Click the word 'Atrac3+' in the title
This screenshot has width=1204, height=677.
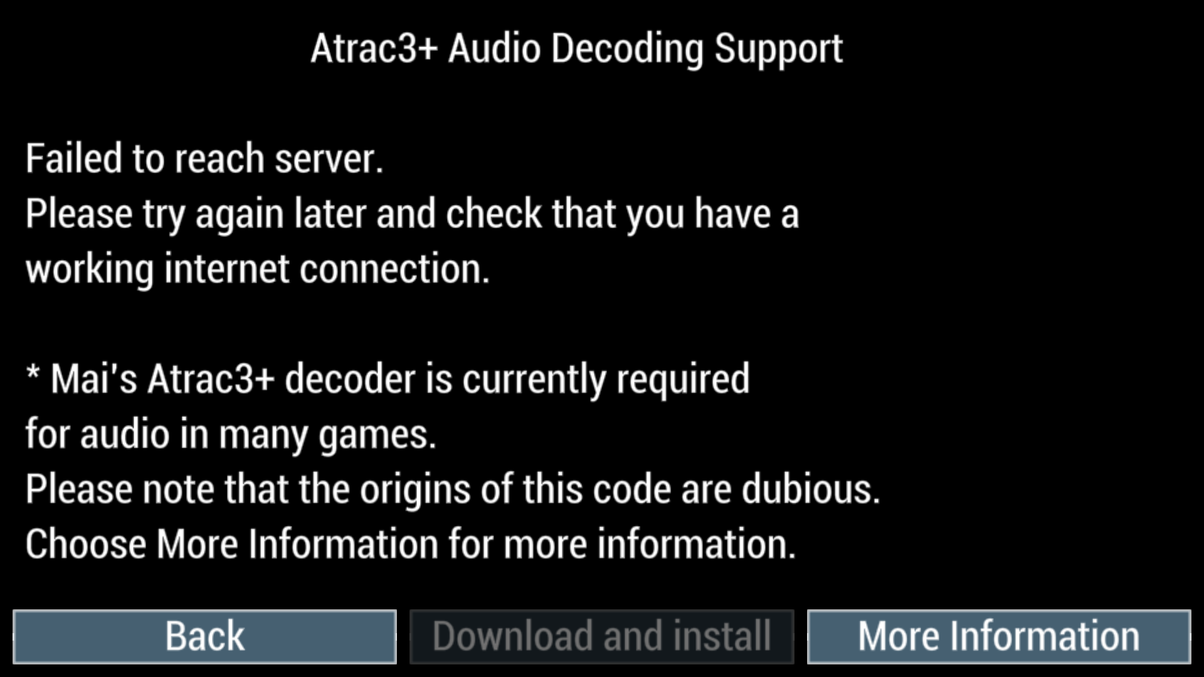(x=374, y=49)
